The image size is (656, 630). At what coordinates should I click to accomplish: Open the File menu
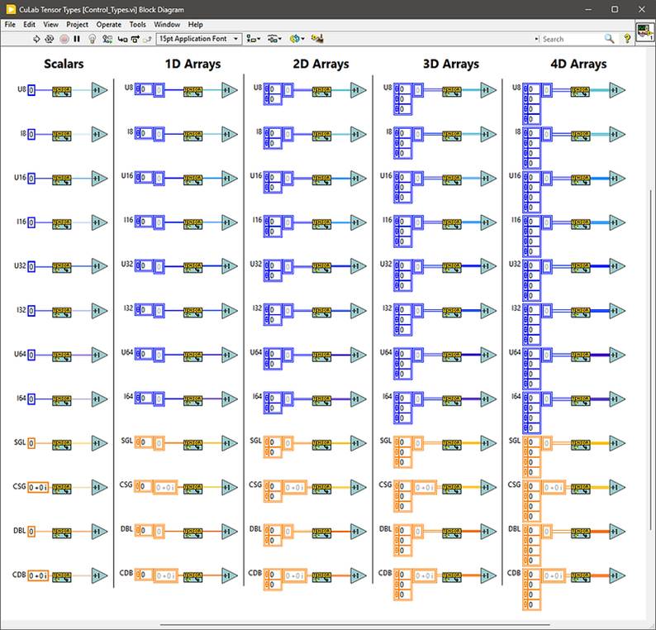(x=10, y=25)
